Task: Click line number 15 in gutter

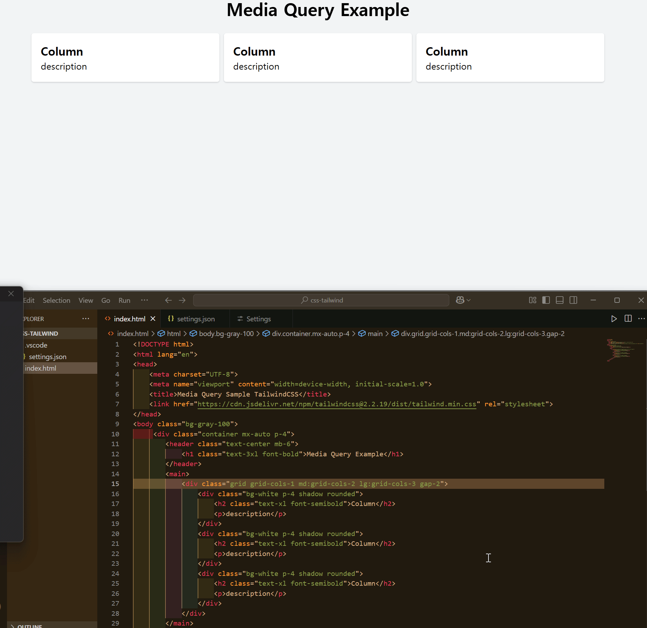Action: point(115,484)
